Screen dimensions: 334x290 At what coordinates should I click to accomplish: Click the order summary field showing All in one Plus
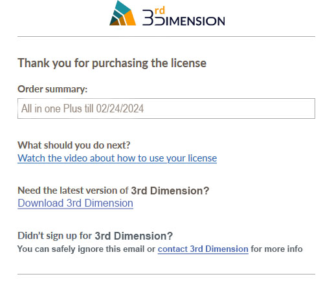pyautogui.click(x=166, y=109)
